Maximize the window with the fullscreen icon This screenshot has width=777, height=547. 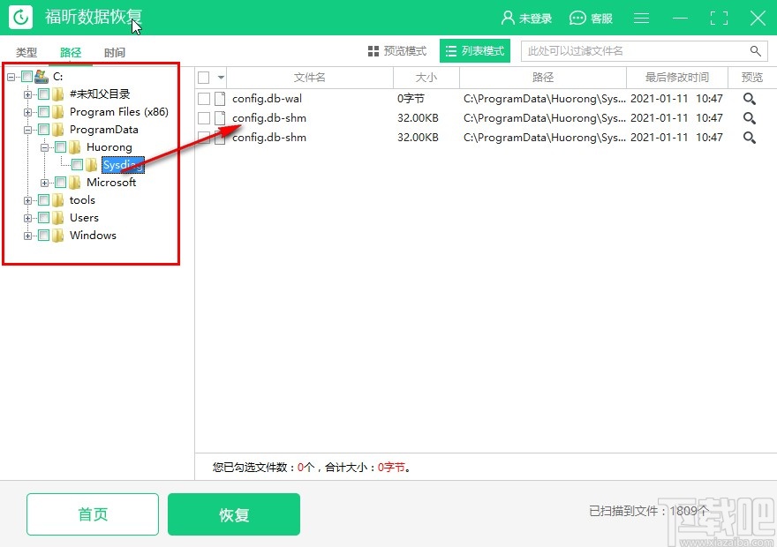pos(719,19)
